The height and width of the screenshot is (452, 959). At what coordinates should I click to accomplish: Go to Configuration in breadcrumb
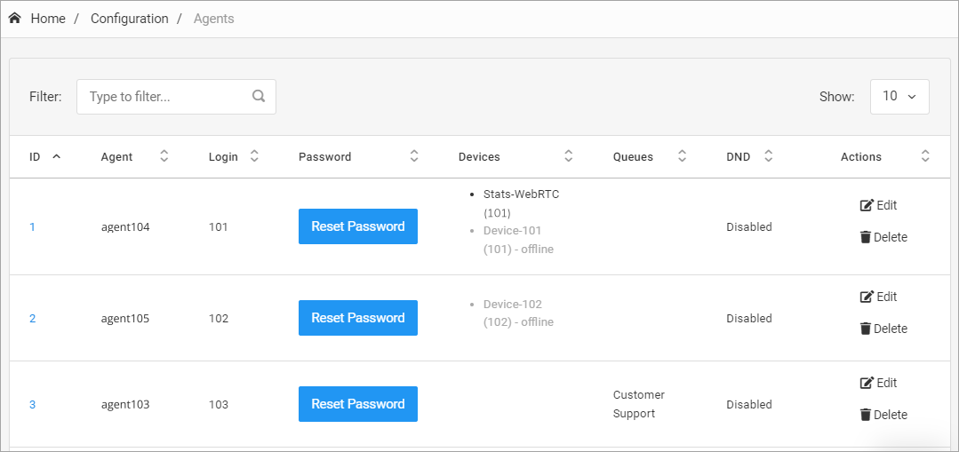tap(130, 19)
